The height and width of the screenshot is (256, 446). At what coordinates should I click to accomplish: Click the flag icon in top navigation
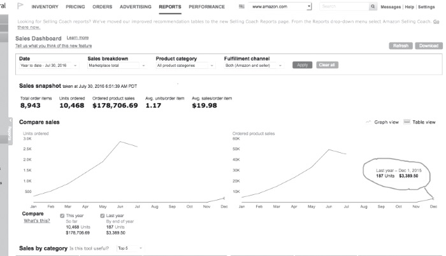click(x=19, y=6)
